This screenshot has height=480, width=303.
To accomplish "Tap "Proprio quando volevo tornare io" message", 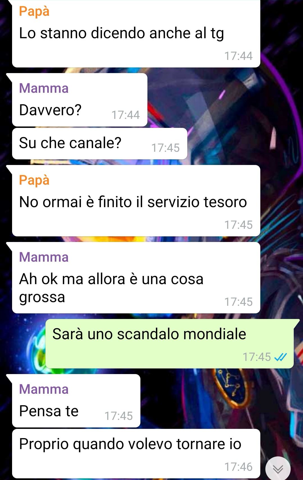I will [136, 454].
